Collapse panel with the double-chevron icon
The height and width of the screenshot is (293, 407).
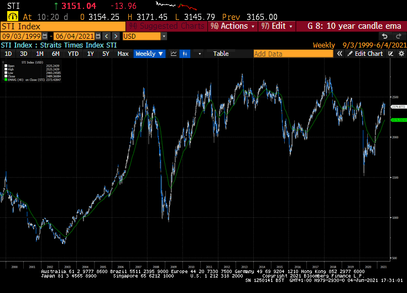(340, 54)
